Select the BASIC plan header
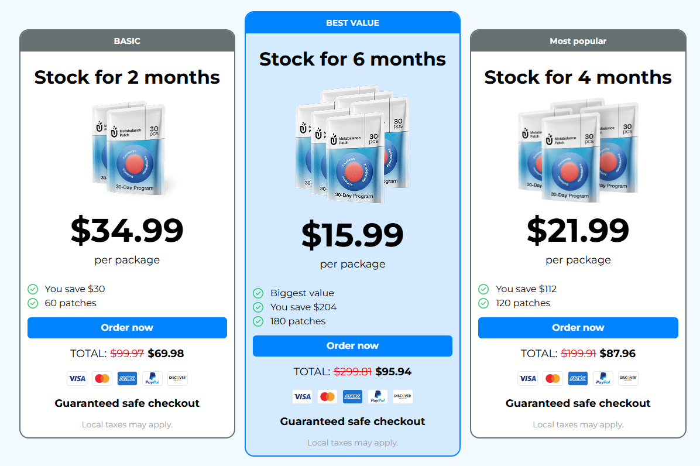700x466 pixels. (x=127, y=41)
